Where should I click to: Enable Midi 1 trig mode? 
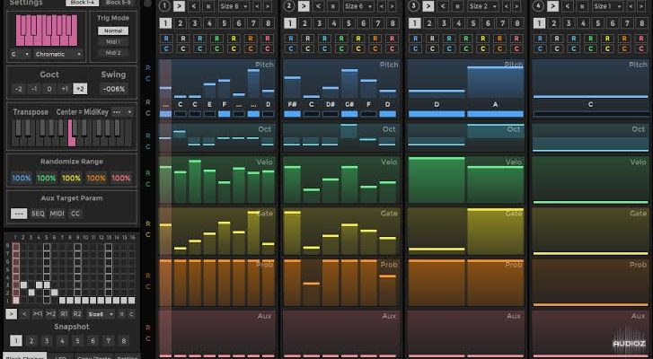coord(113,41)
